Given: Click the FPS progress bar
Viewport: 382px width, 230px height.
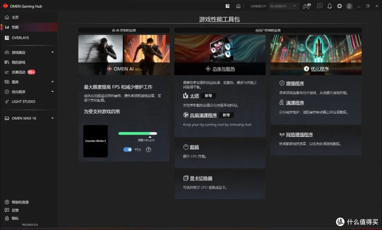Looking at the screenshot, I should pos(138,133).
